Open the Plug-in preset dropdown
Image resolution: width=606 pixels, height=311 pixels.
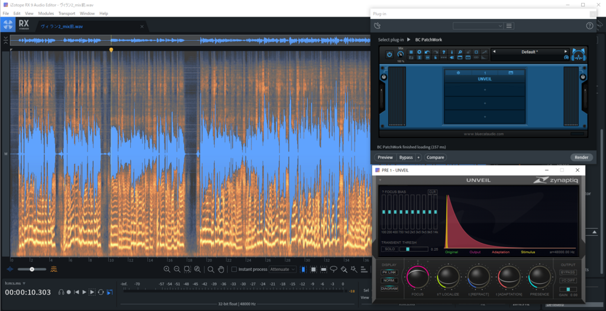tap(478, 26)
